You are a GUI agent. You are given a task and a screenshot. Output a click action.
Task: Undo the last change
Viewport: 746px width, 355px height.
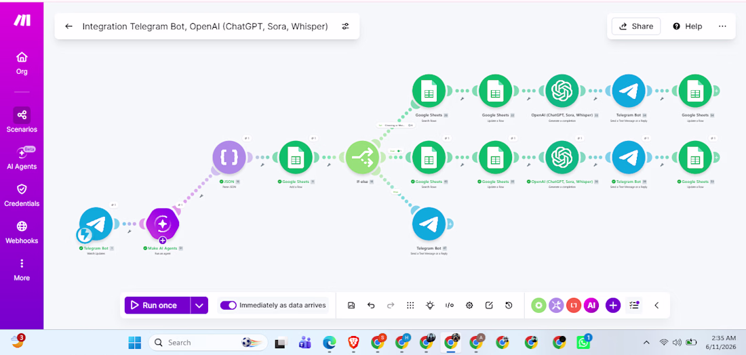371,305
